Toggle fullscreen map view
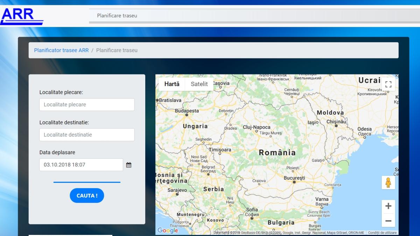420x236 pixels. (x=388, y=84)
